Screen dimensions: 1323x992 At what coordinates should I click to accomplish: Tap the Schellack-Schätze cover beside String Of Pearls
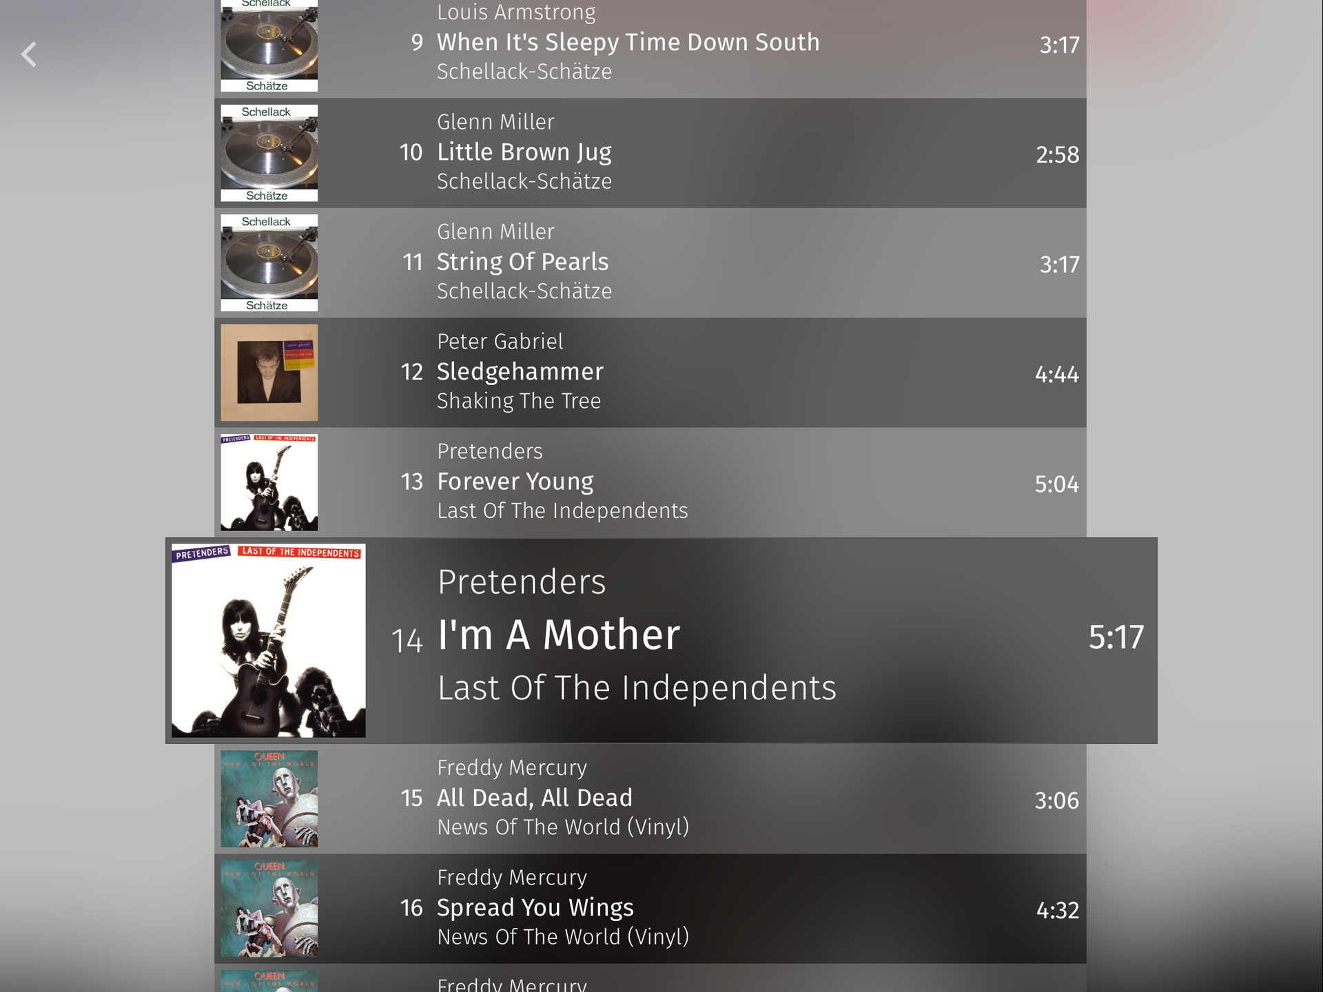click(269, 262)
